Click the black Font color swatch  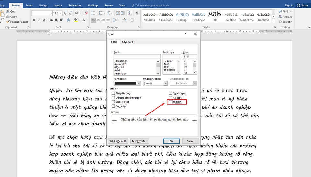point(125,83)
